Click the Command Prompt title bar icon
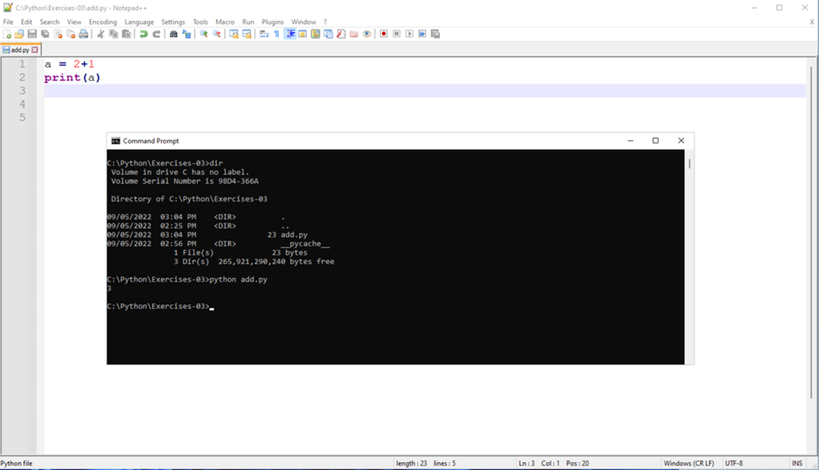The width and height of the screenshot is (819, 470). coord(115,140)
